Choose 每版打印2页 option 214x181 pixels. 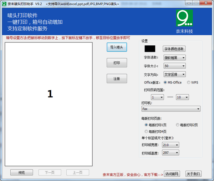click(x=178, y=125)
